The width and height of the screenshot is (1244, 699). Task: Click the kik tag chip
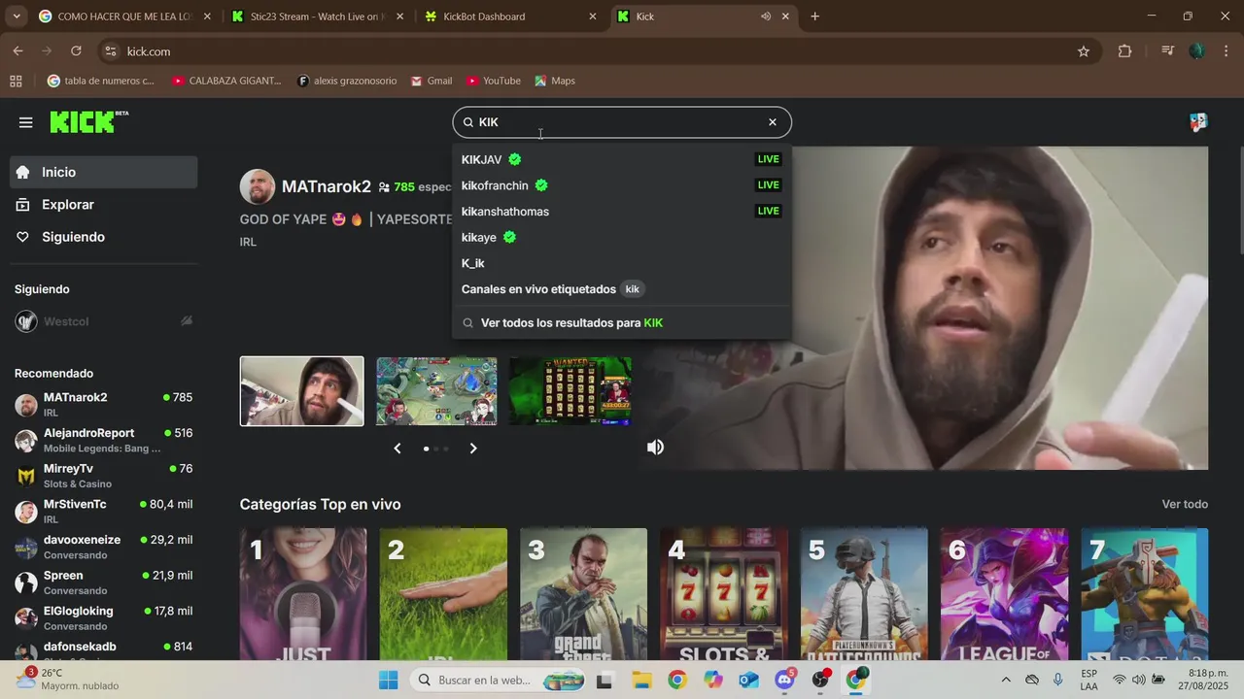pyautogui.click(x=632, y=289)
